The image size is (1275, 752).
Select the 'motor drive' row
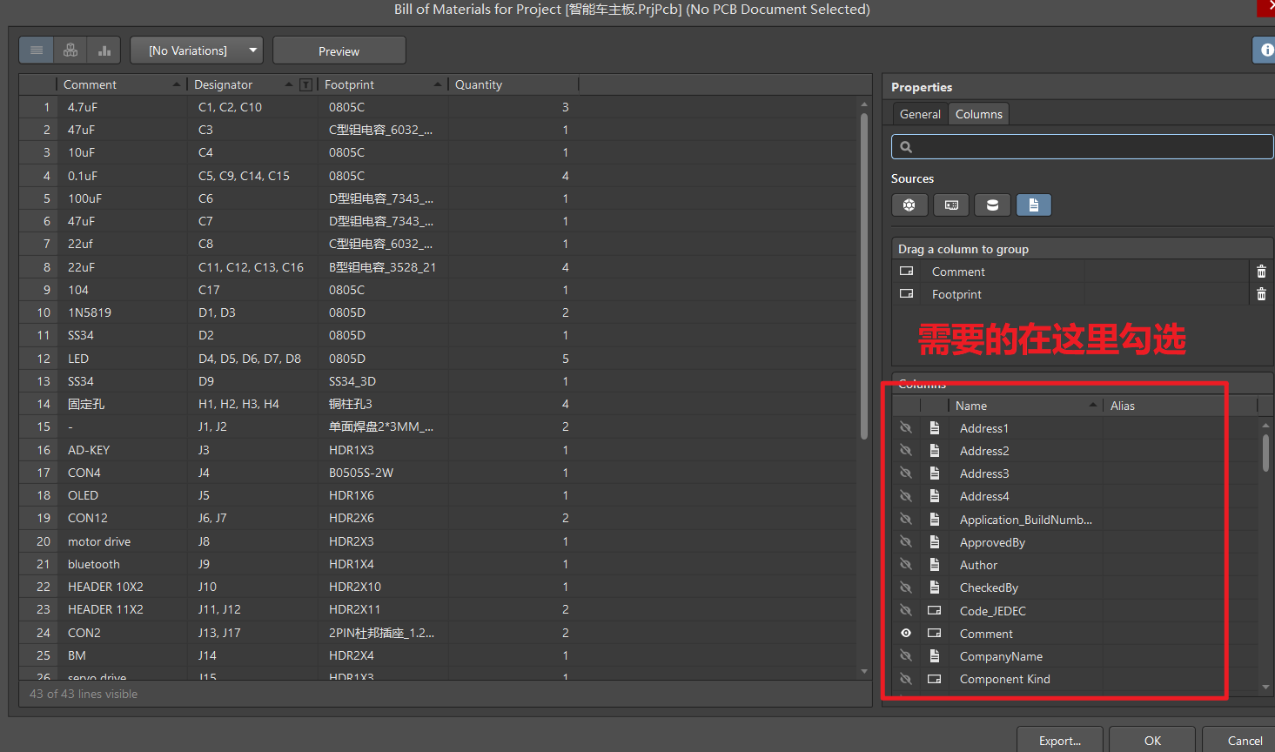[x=439, y=541]
